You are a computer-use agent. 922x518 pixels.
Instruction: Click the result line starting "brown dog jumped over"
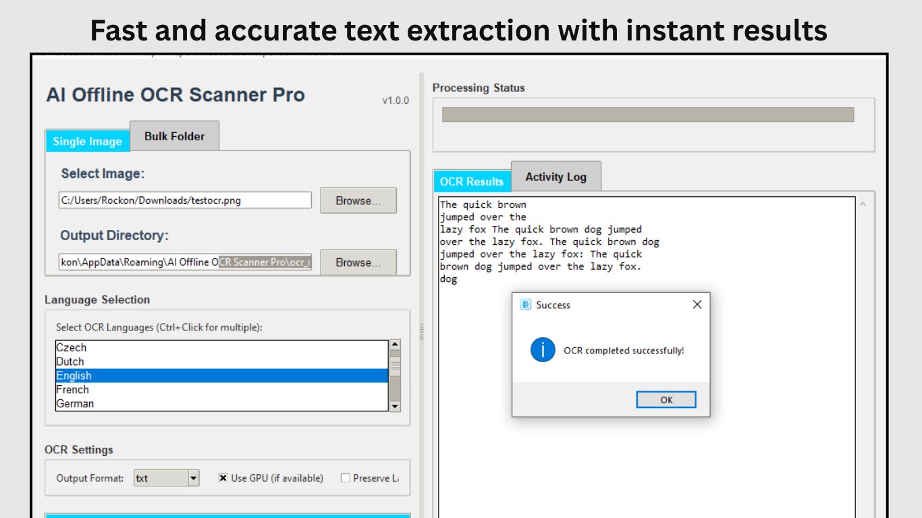pyautogui.click(x=541, y=266)
